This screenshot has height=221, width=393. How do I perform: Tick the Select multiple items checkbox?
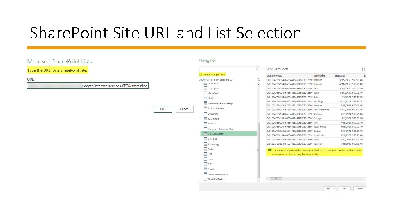pos(201,74)
